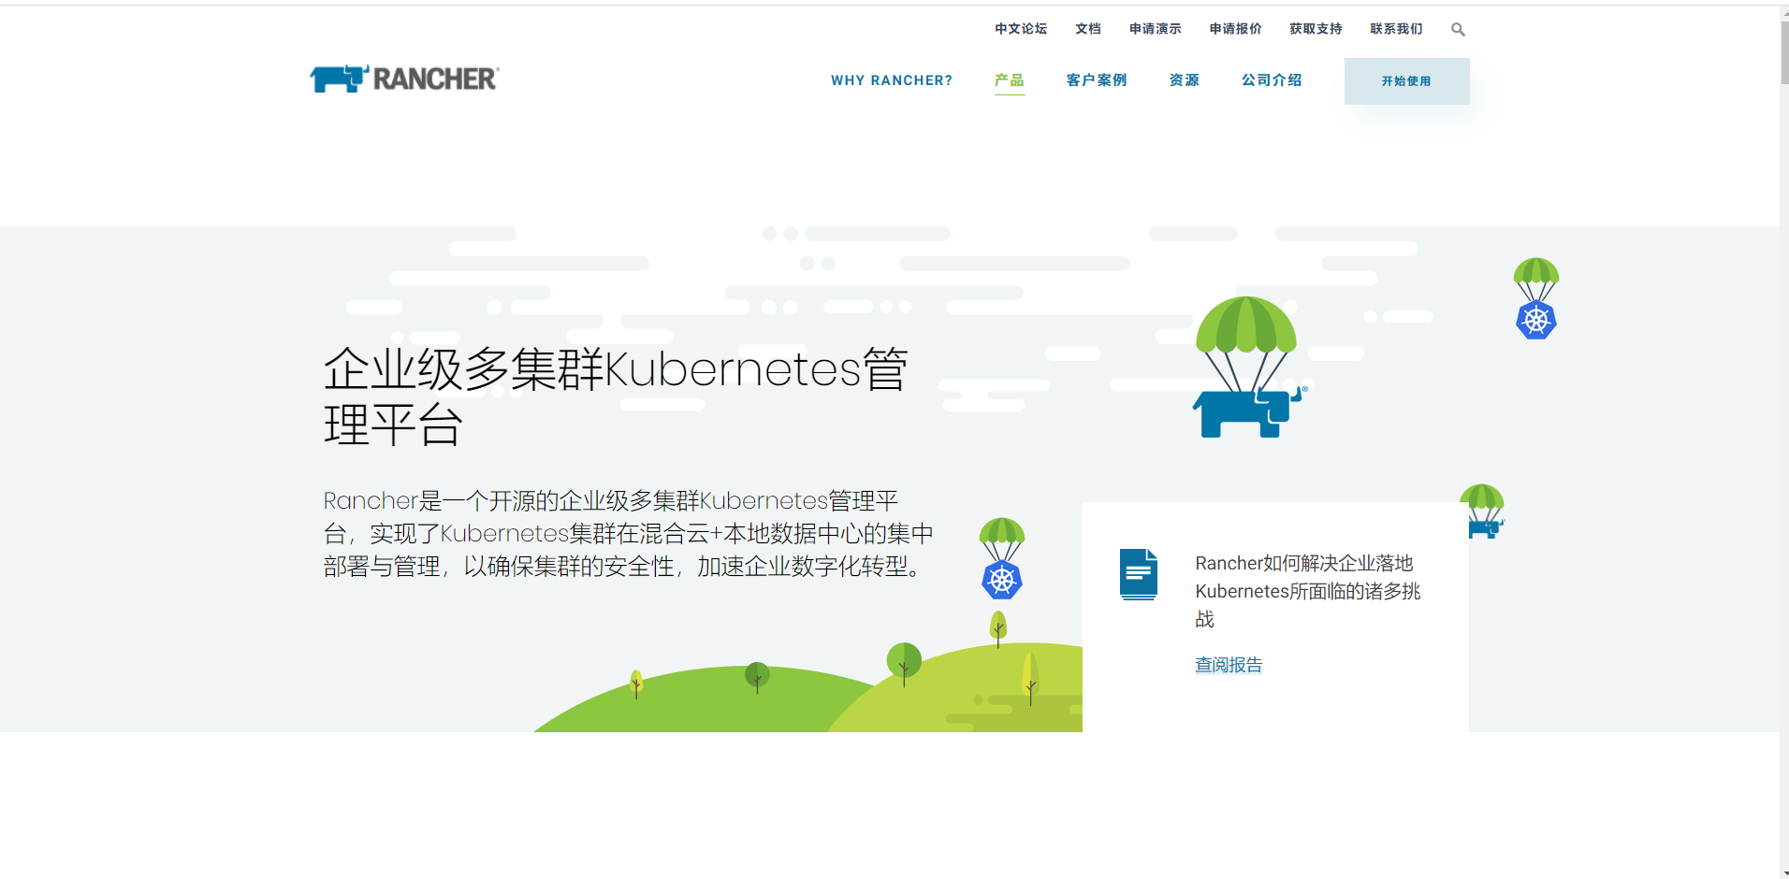Open the search magnifier icon
The width and height of the screenshot is (1789, 879).
[x=1458, y=30]
